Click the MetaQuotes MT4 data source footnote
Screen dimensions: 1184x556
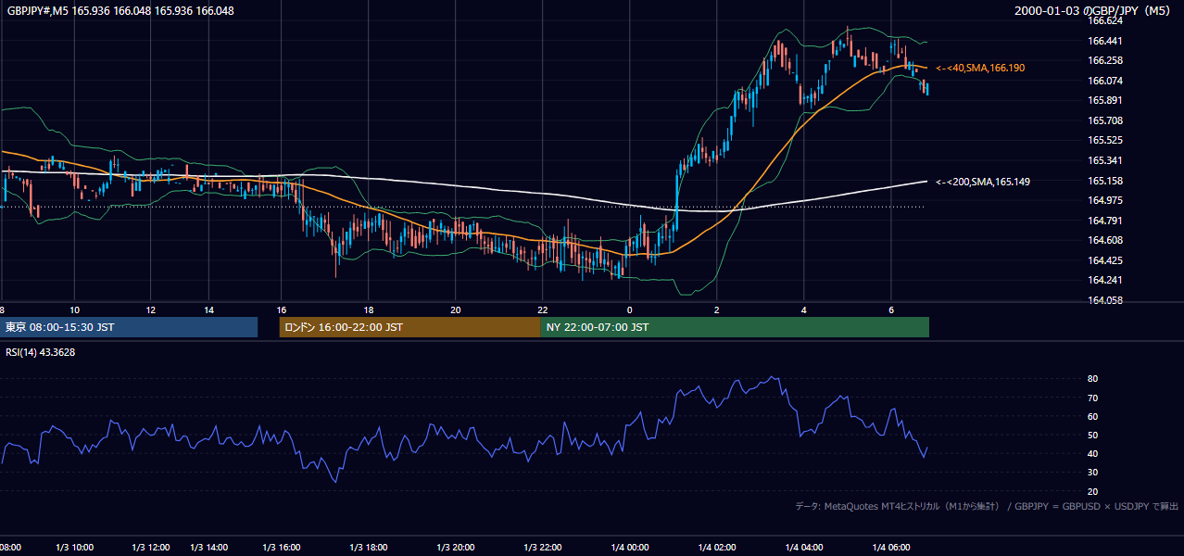pos(987,506)
